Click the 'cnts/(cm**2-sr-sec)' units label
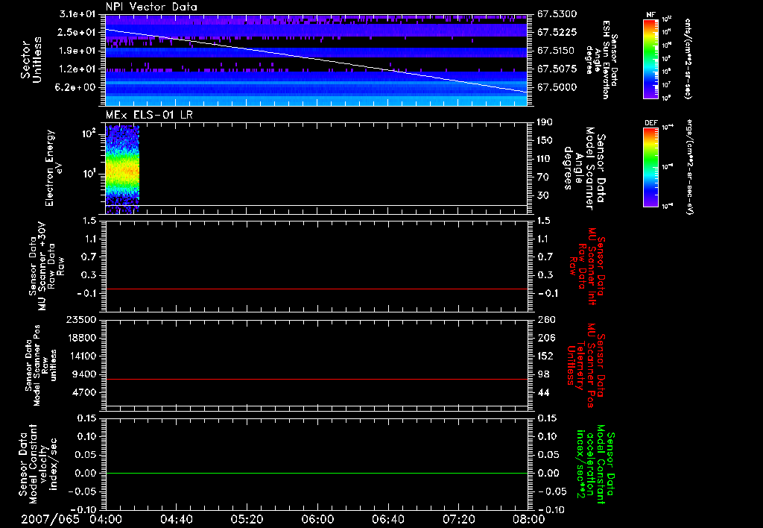 [688, 59]
